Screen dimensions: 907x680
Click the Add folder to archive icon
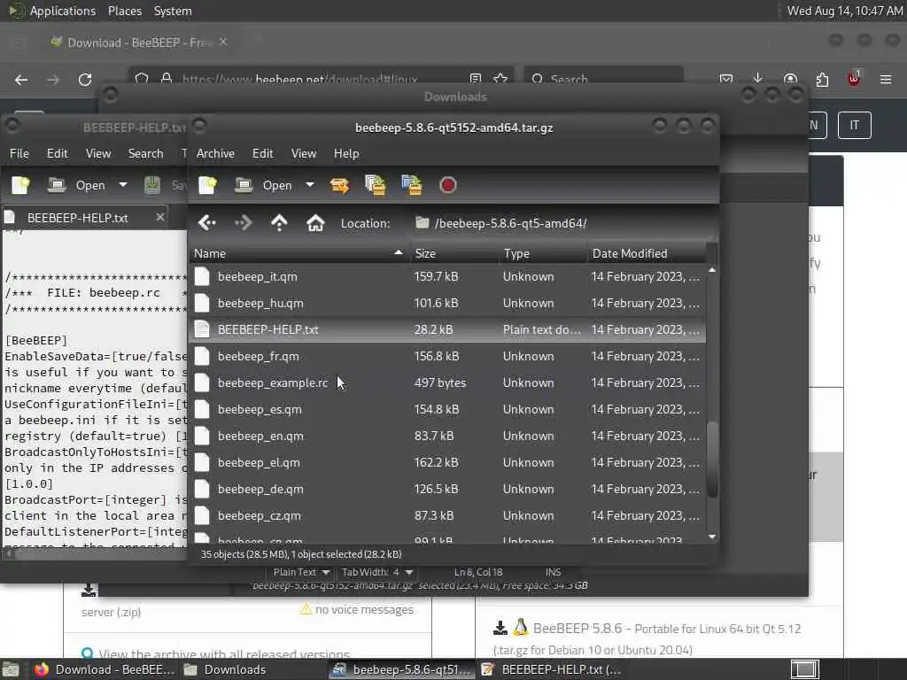point(411,185)
